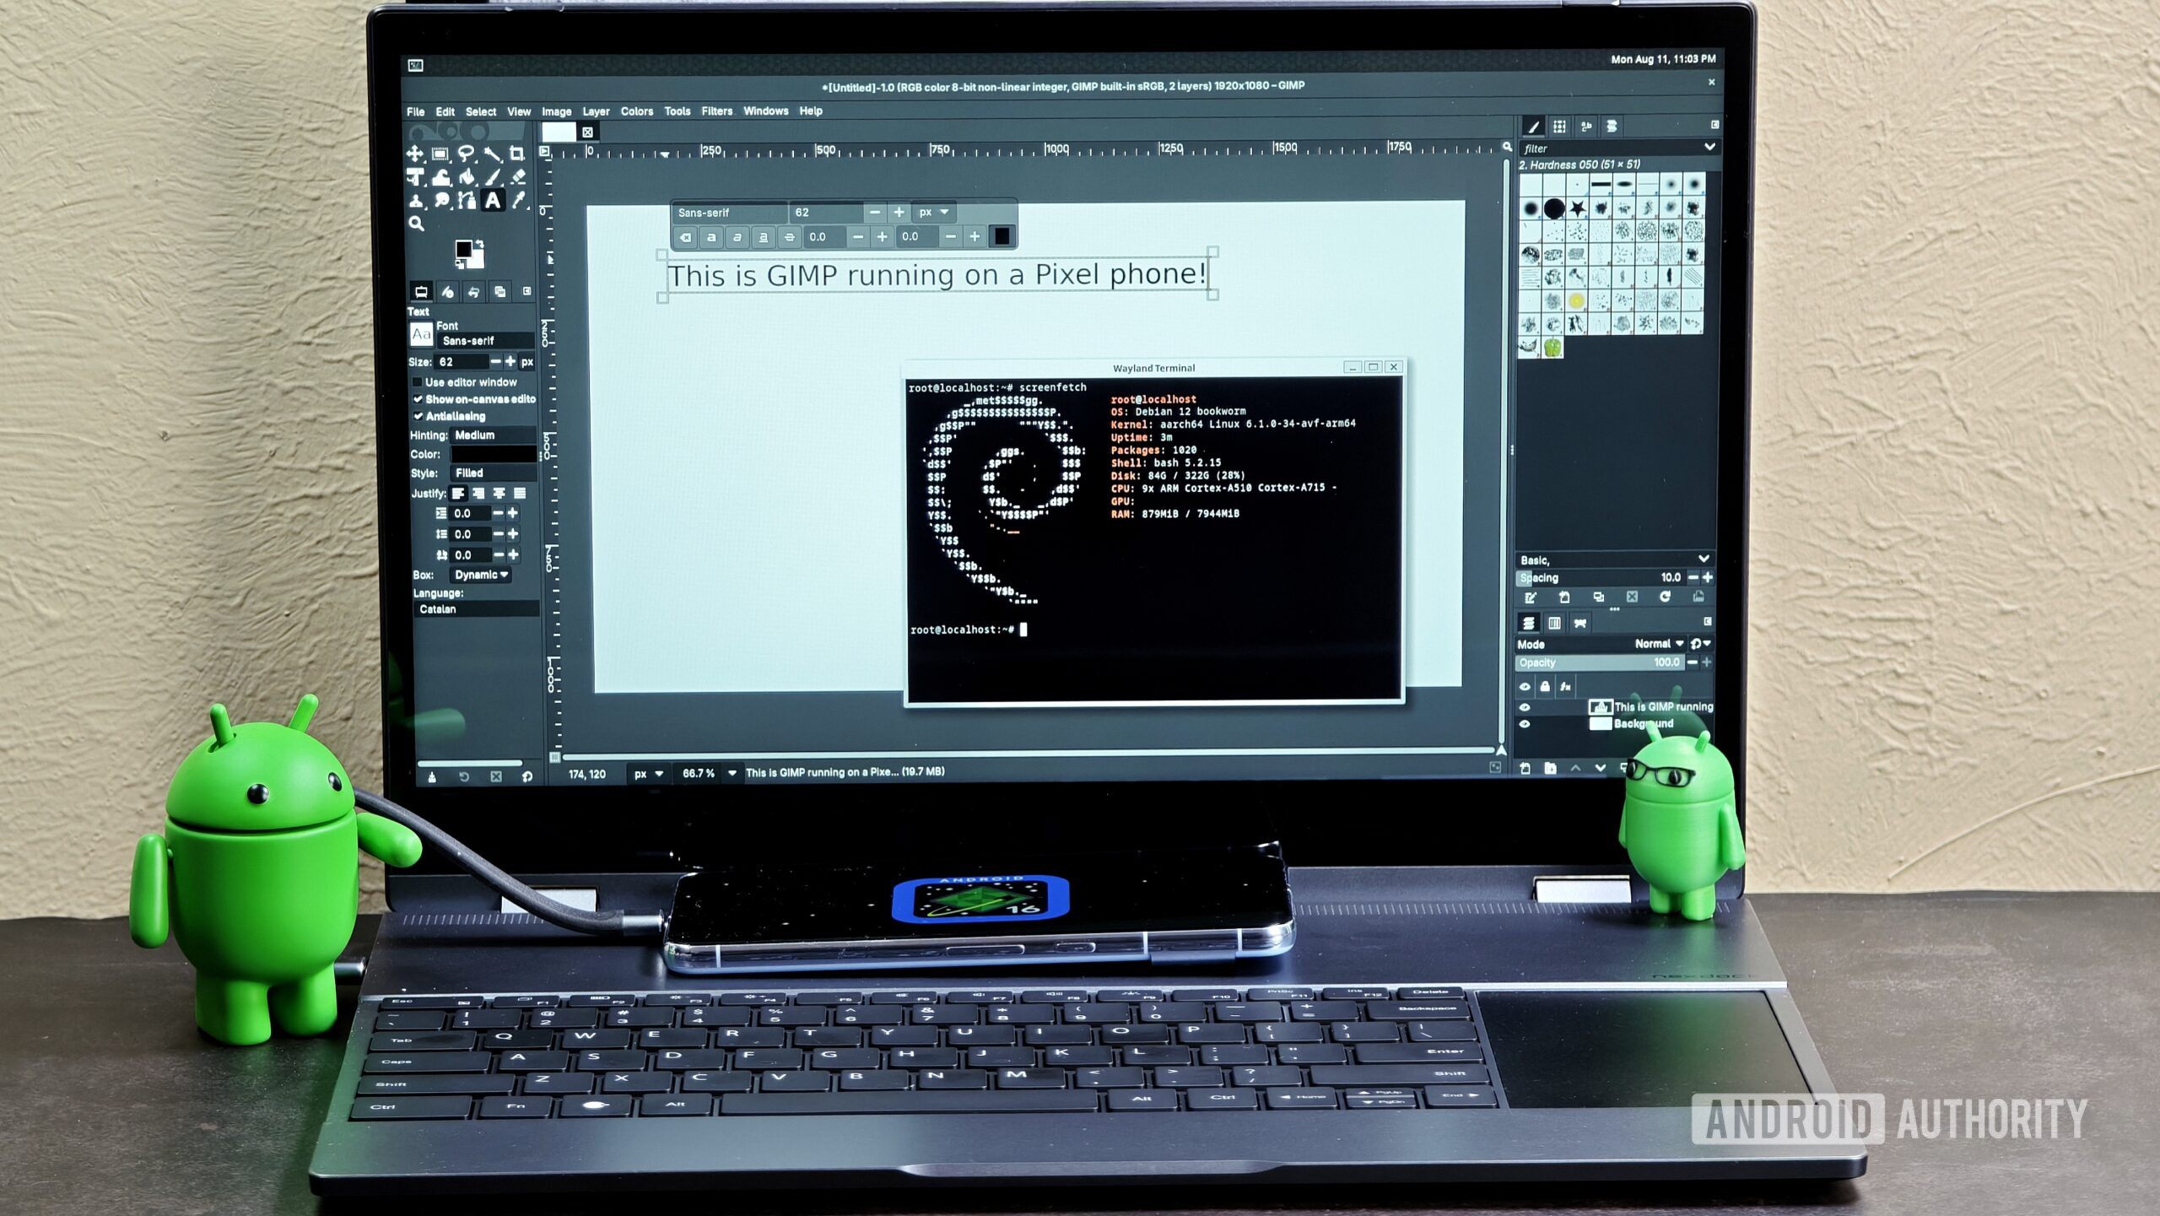Viewport: 2160px width, 1216px height.
Task: Select the Color Picker tool
Action: pos(521,203)
